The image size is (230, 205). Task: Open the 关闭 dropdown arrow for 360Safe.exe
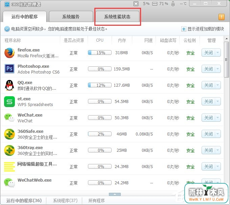(x=218, y=134)
